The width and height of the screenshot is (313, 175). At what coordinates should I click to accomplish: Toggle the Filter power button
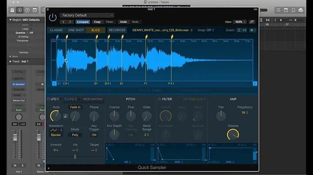coord(159,99)
